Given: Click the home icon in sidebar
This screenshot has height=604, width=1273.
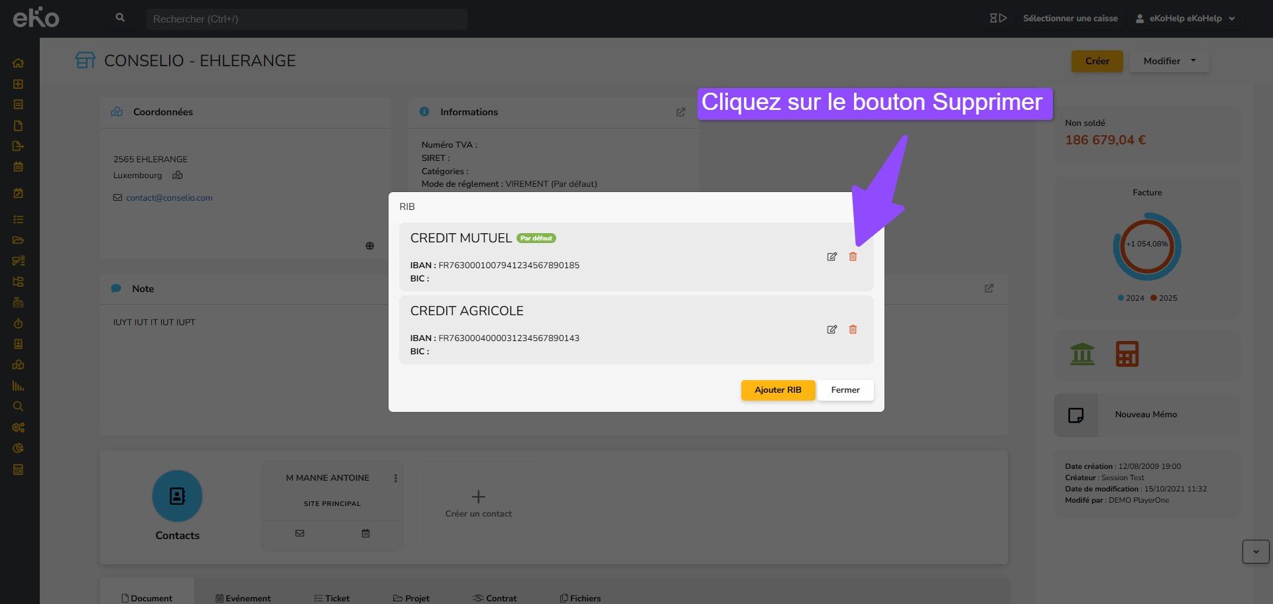Looking at the screenshot, I should coord(18,64).
